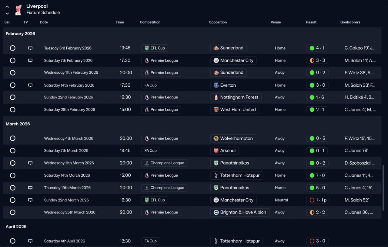388x247 pixels.
Task: Select the 4th April fixture selection circle
Action: pyautogui.click(x=13, y=241)
